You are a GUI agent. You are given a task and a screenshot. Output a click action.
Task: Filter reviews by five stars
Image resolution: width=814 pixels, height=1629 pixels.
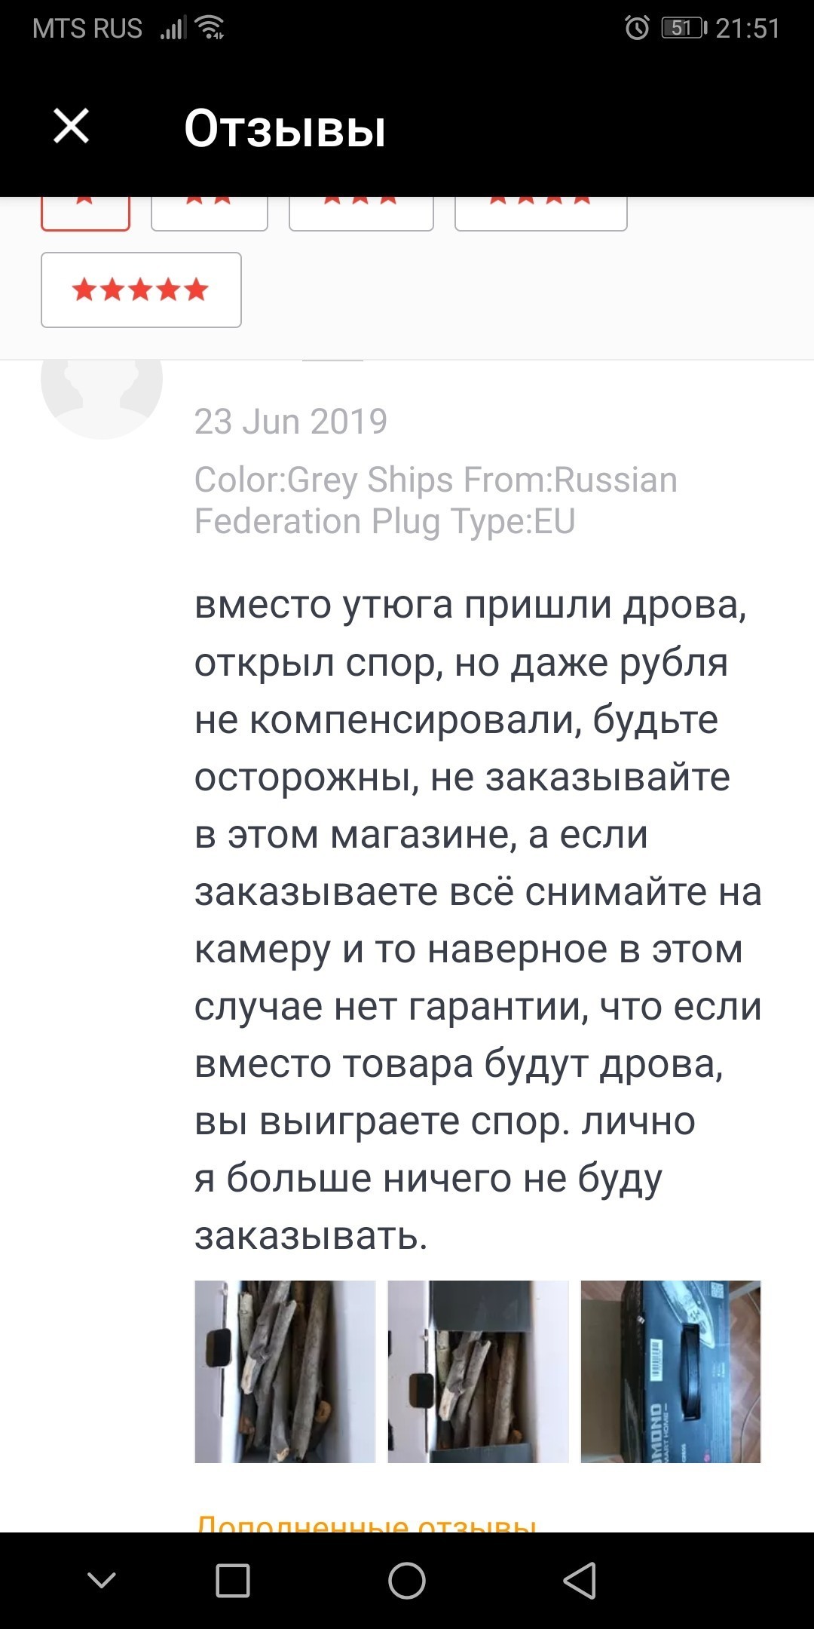141,290
